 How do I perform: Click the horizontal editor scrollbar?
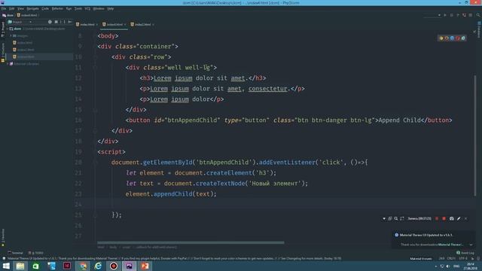[x=191, y=242]
